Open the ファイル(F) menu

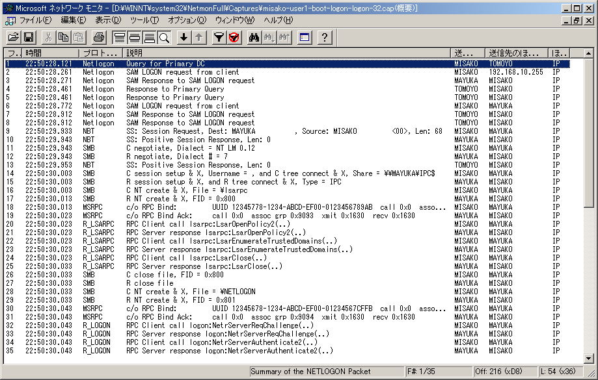(35, 20)
